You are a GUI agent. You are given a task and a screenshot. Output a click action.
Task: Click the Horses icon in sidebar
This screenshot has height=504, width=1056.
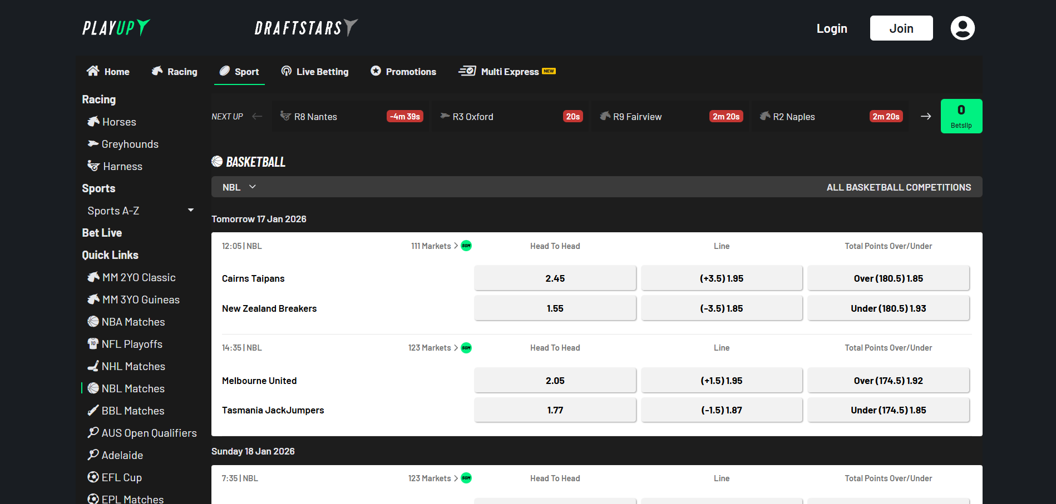pyautogui.click(x=93, y=121)
